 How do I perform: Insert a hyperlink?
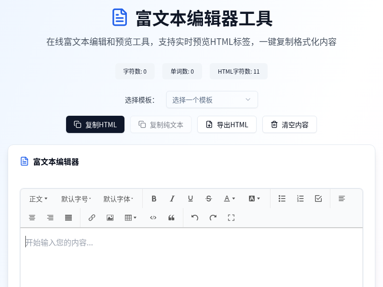pyautogui.click(x=91, y=218)
